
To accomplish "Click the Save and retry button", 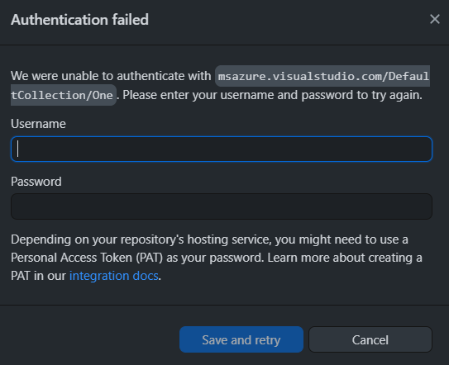I will coord(241,339).
